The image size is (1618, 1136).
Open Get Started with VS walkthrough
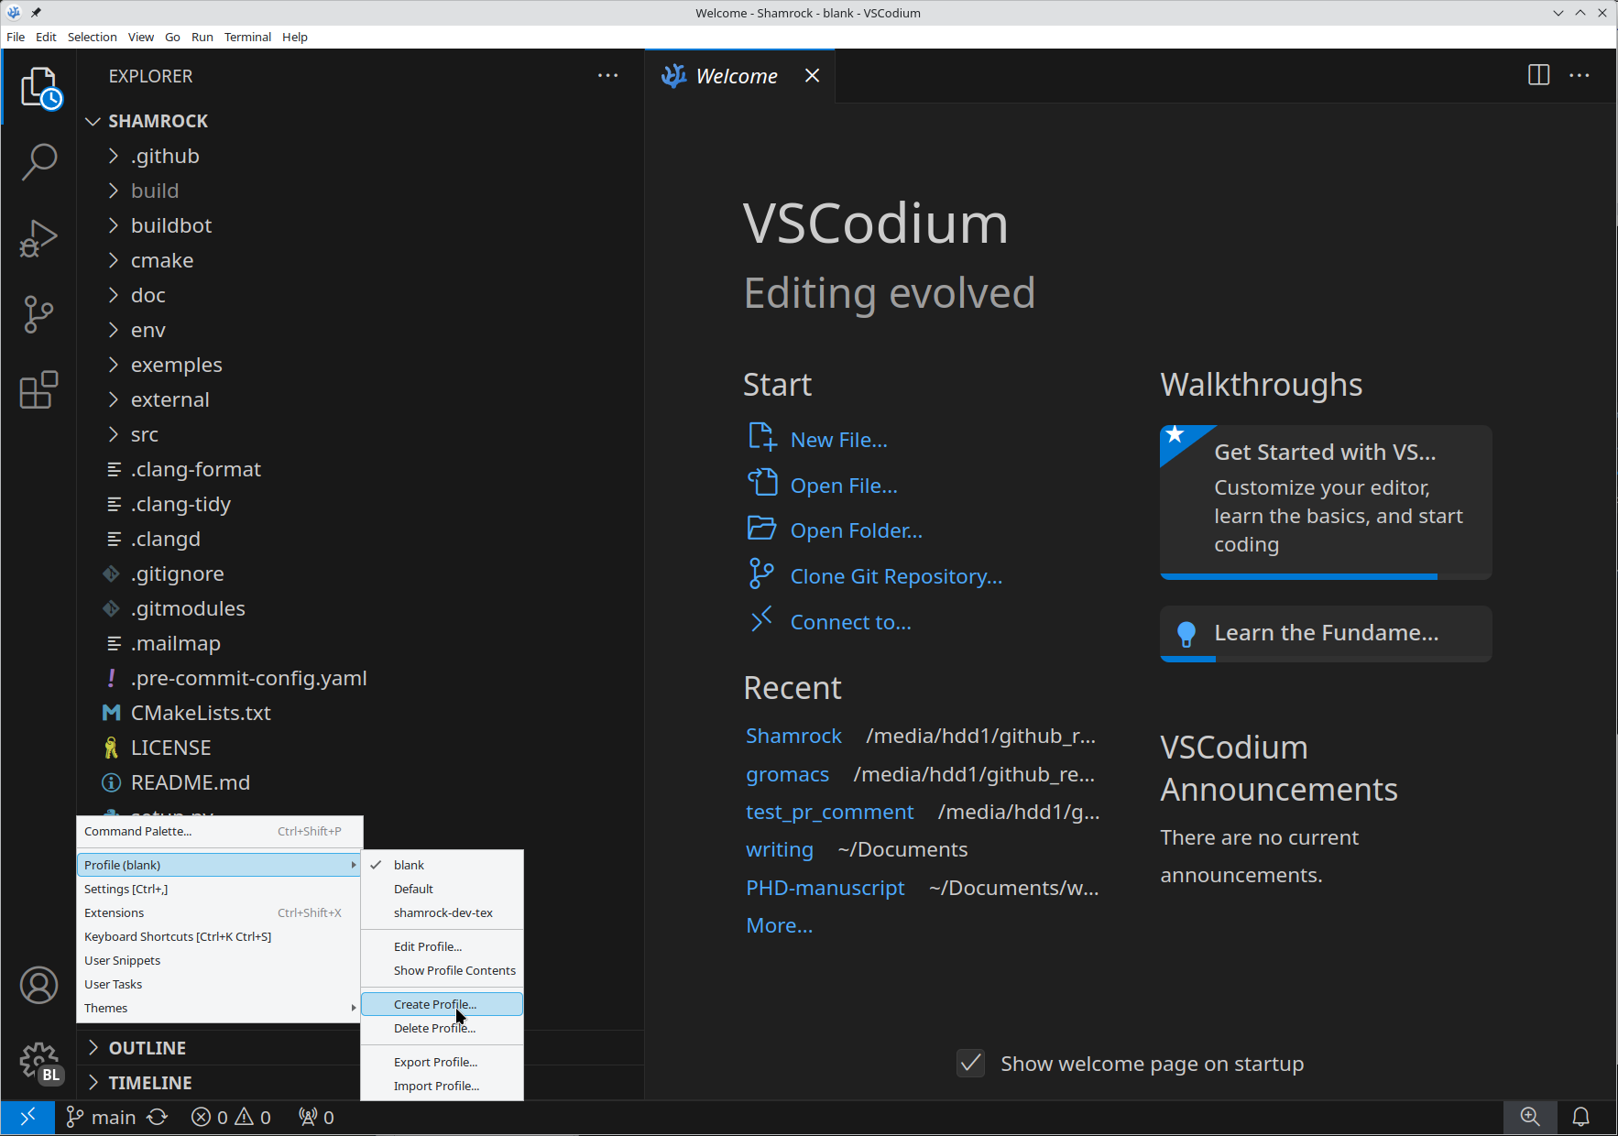[1326, 501]
